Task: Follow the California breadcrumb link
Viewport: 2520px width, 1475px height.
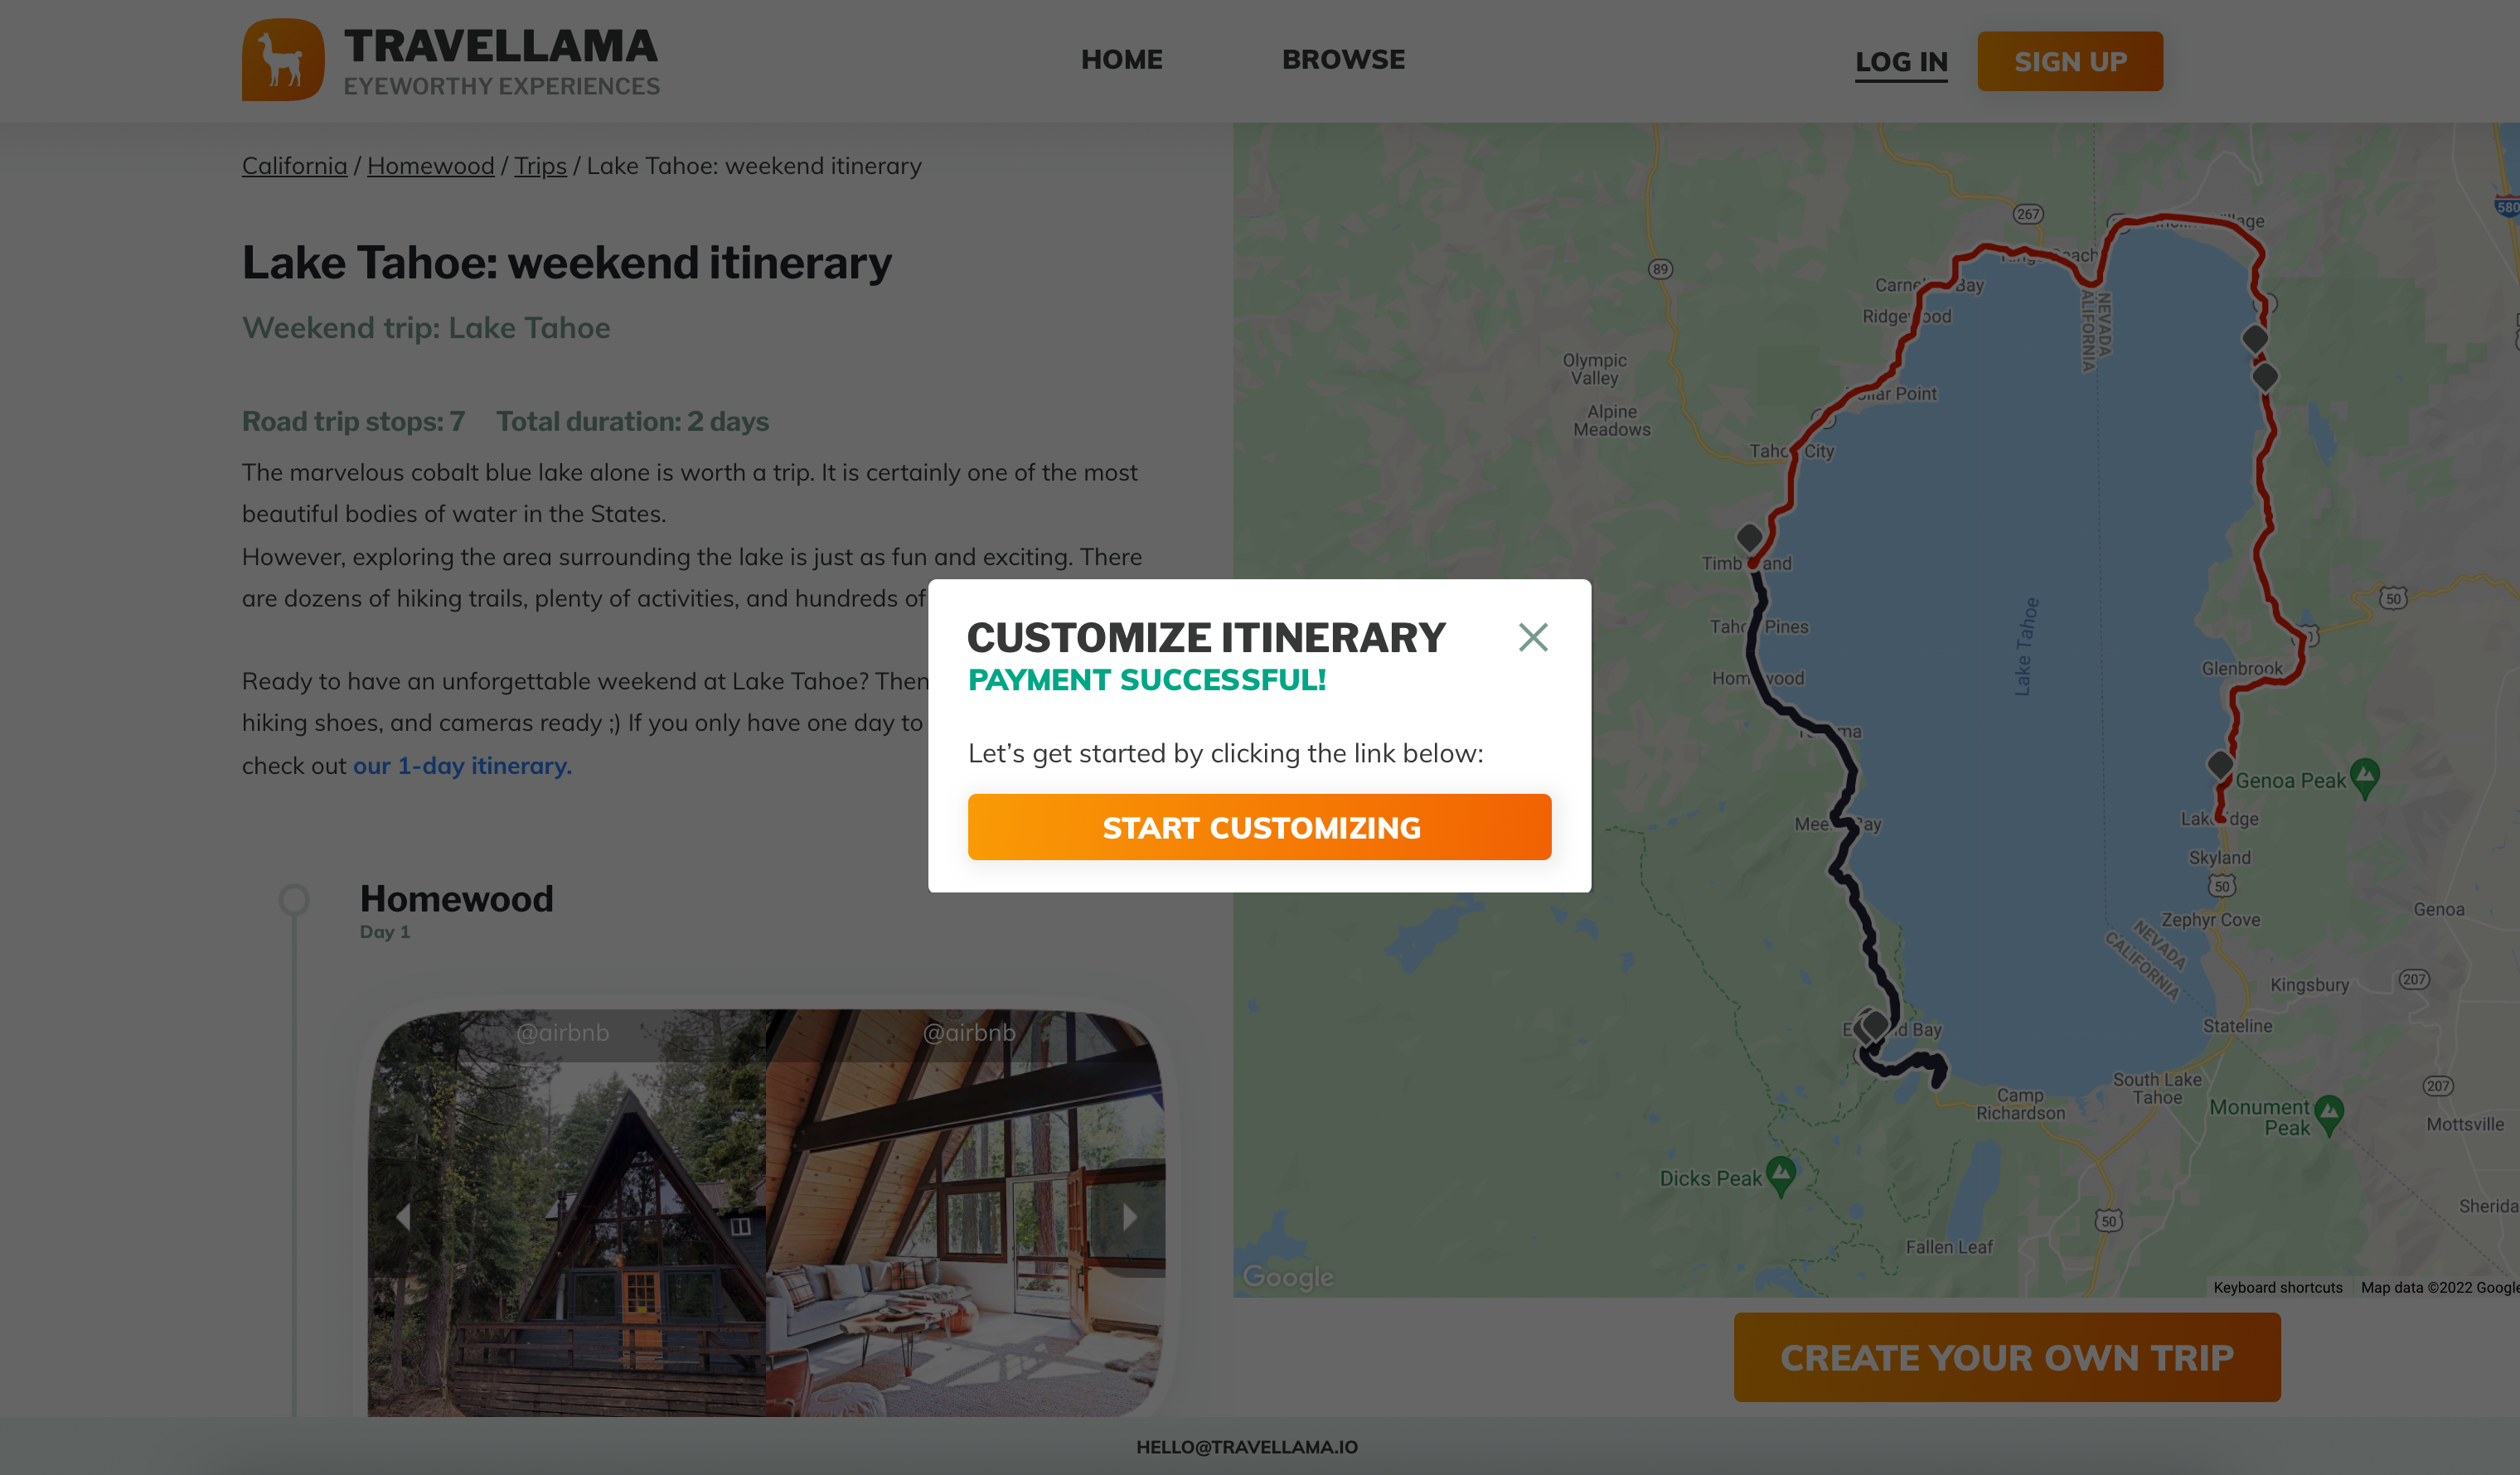Action: point(294,166)
